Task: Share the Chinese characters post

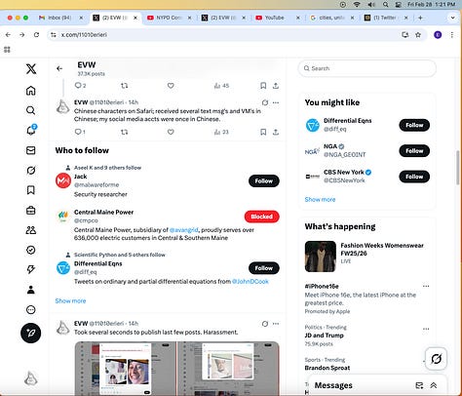Action: pyautogui.click(x=276, y=132)
